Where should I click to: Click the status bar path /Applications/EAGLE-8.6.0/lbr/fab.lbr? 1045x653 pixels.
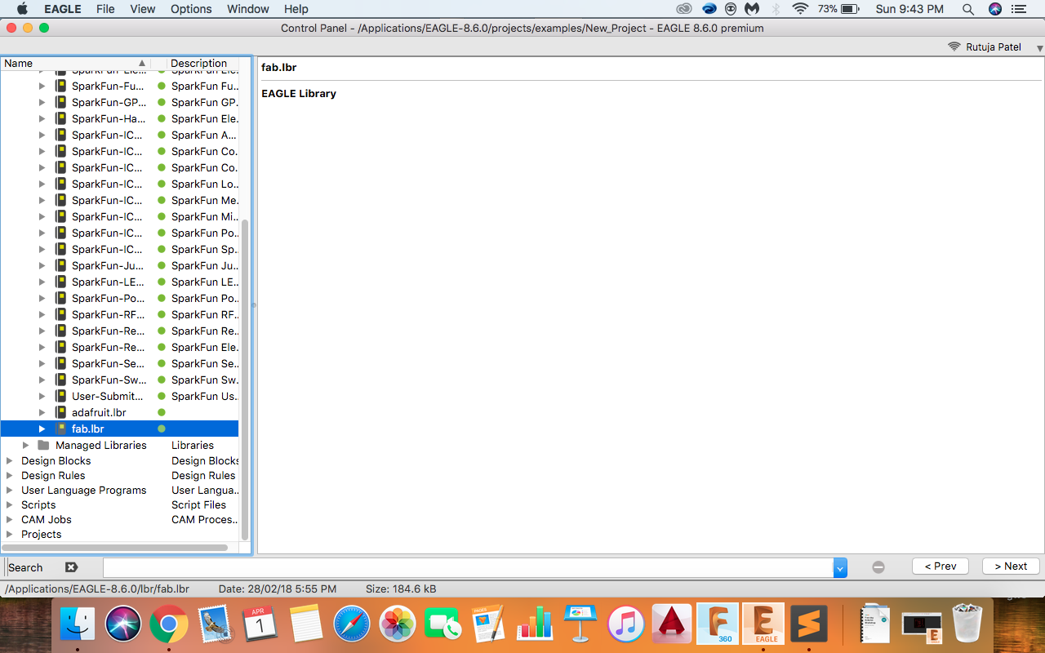tap(97, 589)
